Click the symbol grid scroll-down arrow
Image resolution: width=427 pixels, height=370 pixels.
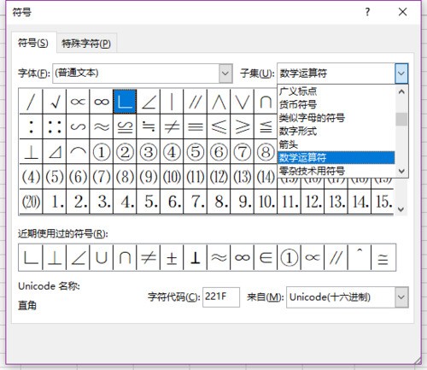pos(401,209)
